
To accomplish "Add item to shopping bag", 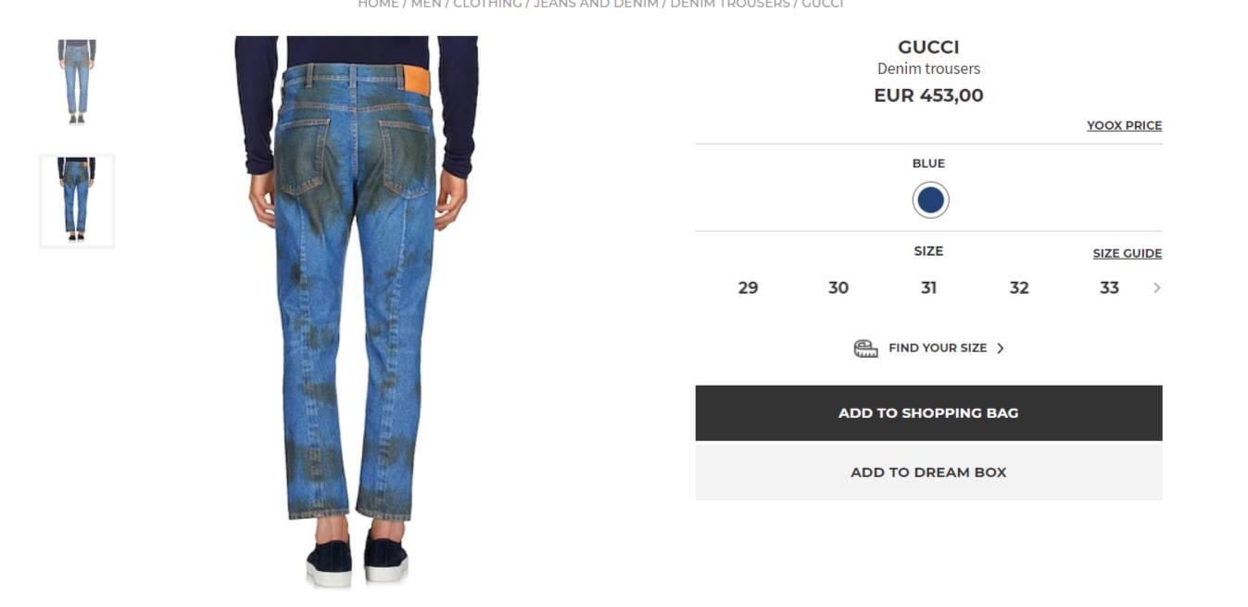I will pos(928,413).
